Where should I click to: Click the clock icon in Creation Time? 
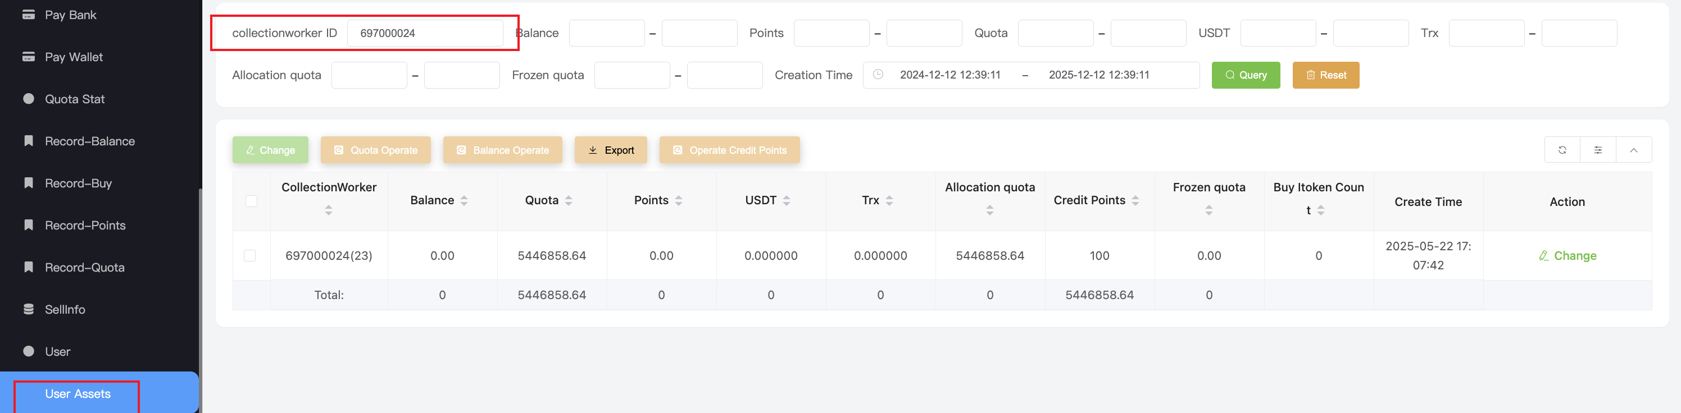coord(878,75)
